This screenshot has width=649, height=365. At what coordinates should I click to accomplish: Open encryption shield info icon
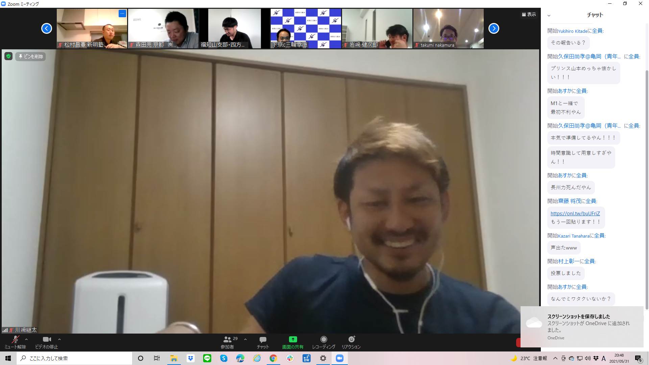[x=8, y=56]
